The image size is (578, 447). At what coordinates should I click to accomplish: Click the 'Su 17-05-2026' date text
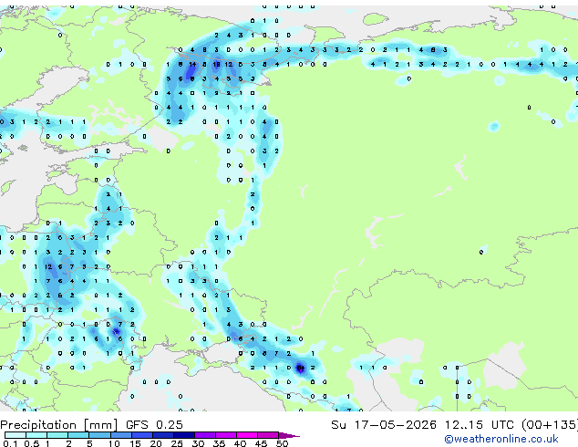[384, 425]
